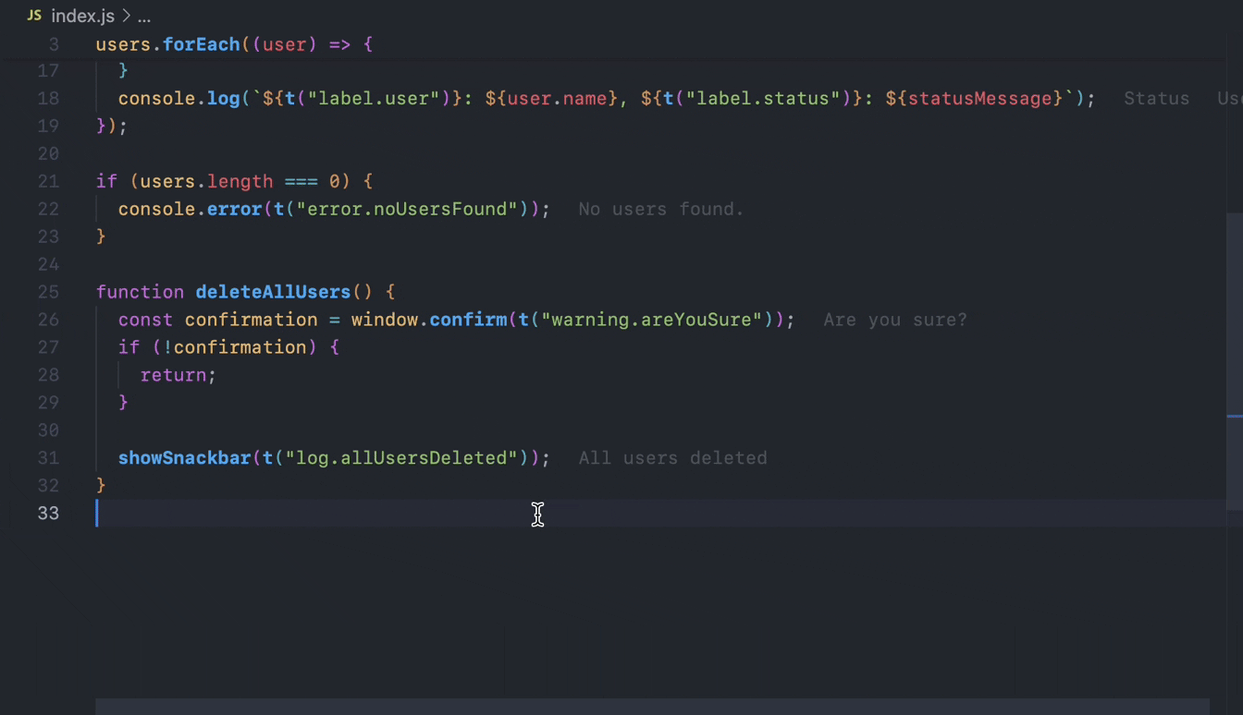Click line number 18 in gutter

click(x=48, y=98)
